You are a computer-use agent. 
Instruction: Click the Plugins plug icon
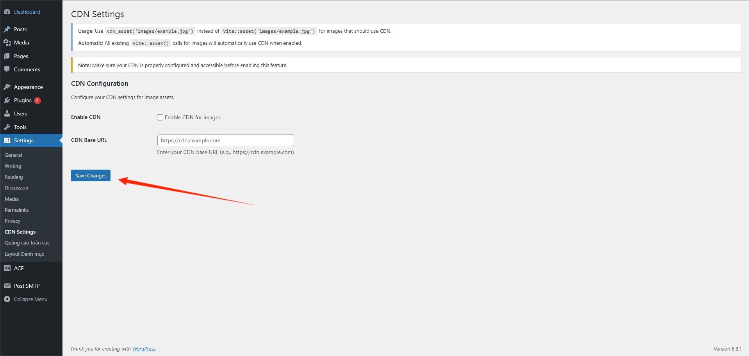click(7, 100)
